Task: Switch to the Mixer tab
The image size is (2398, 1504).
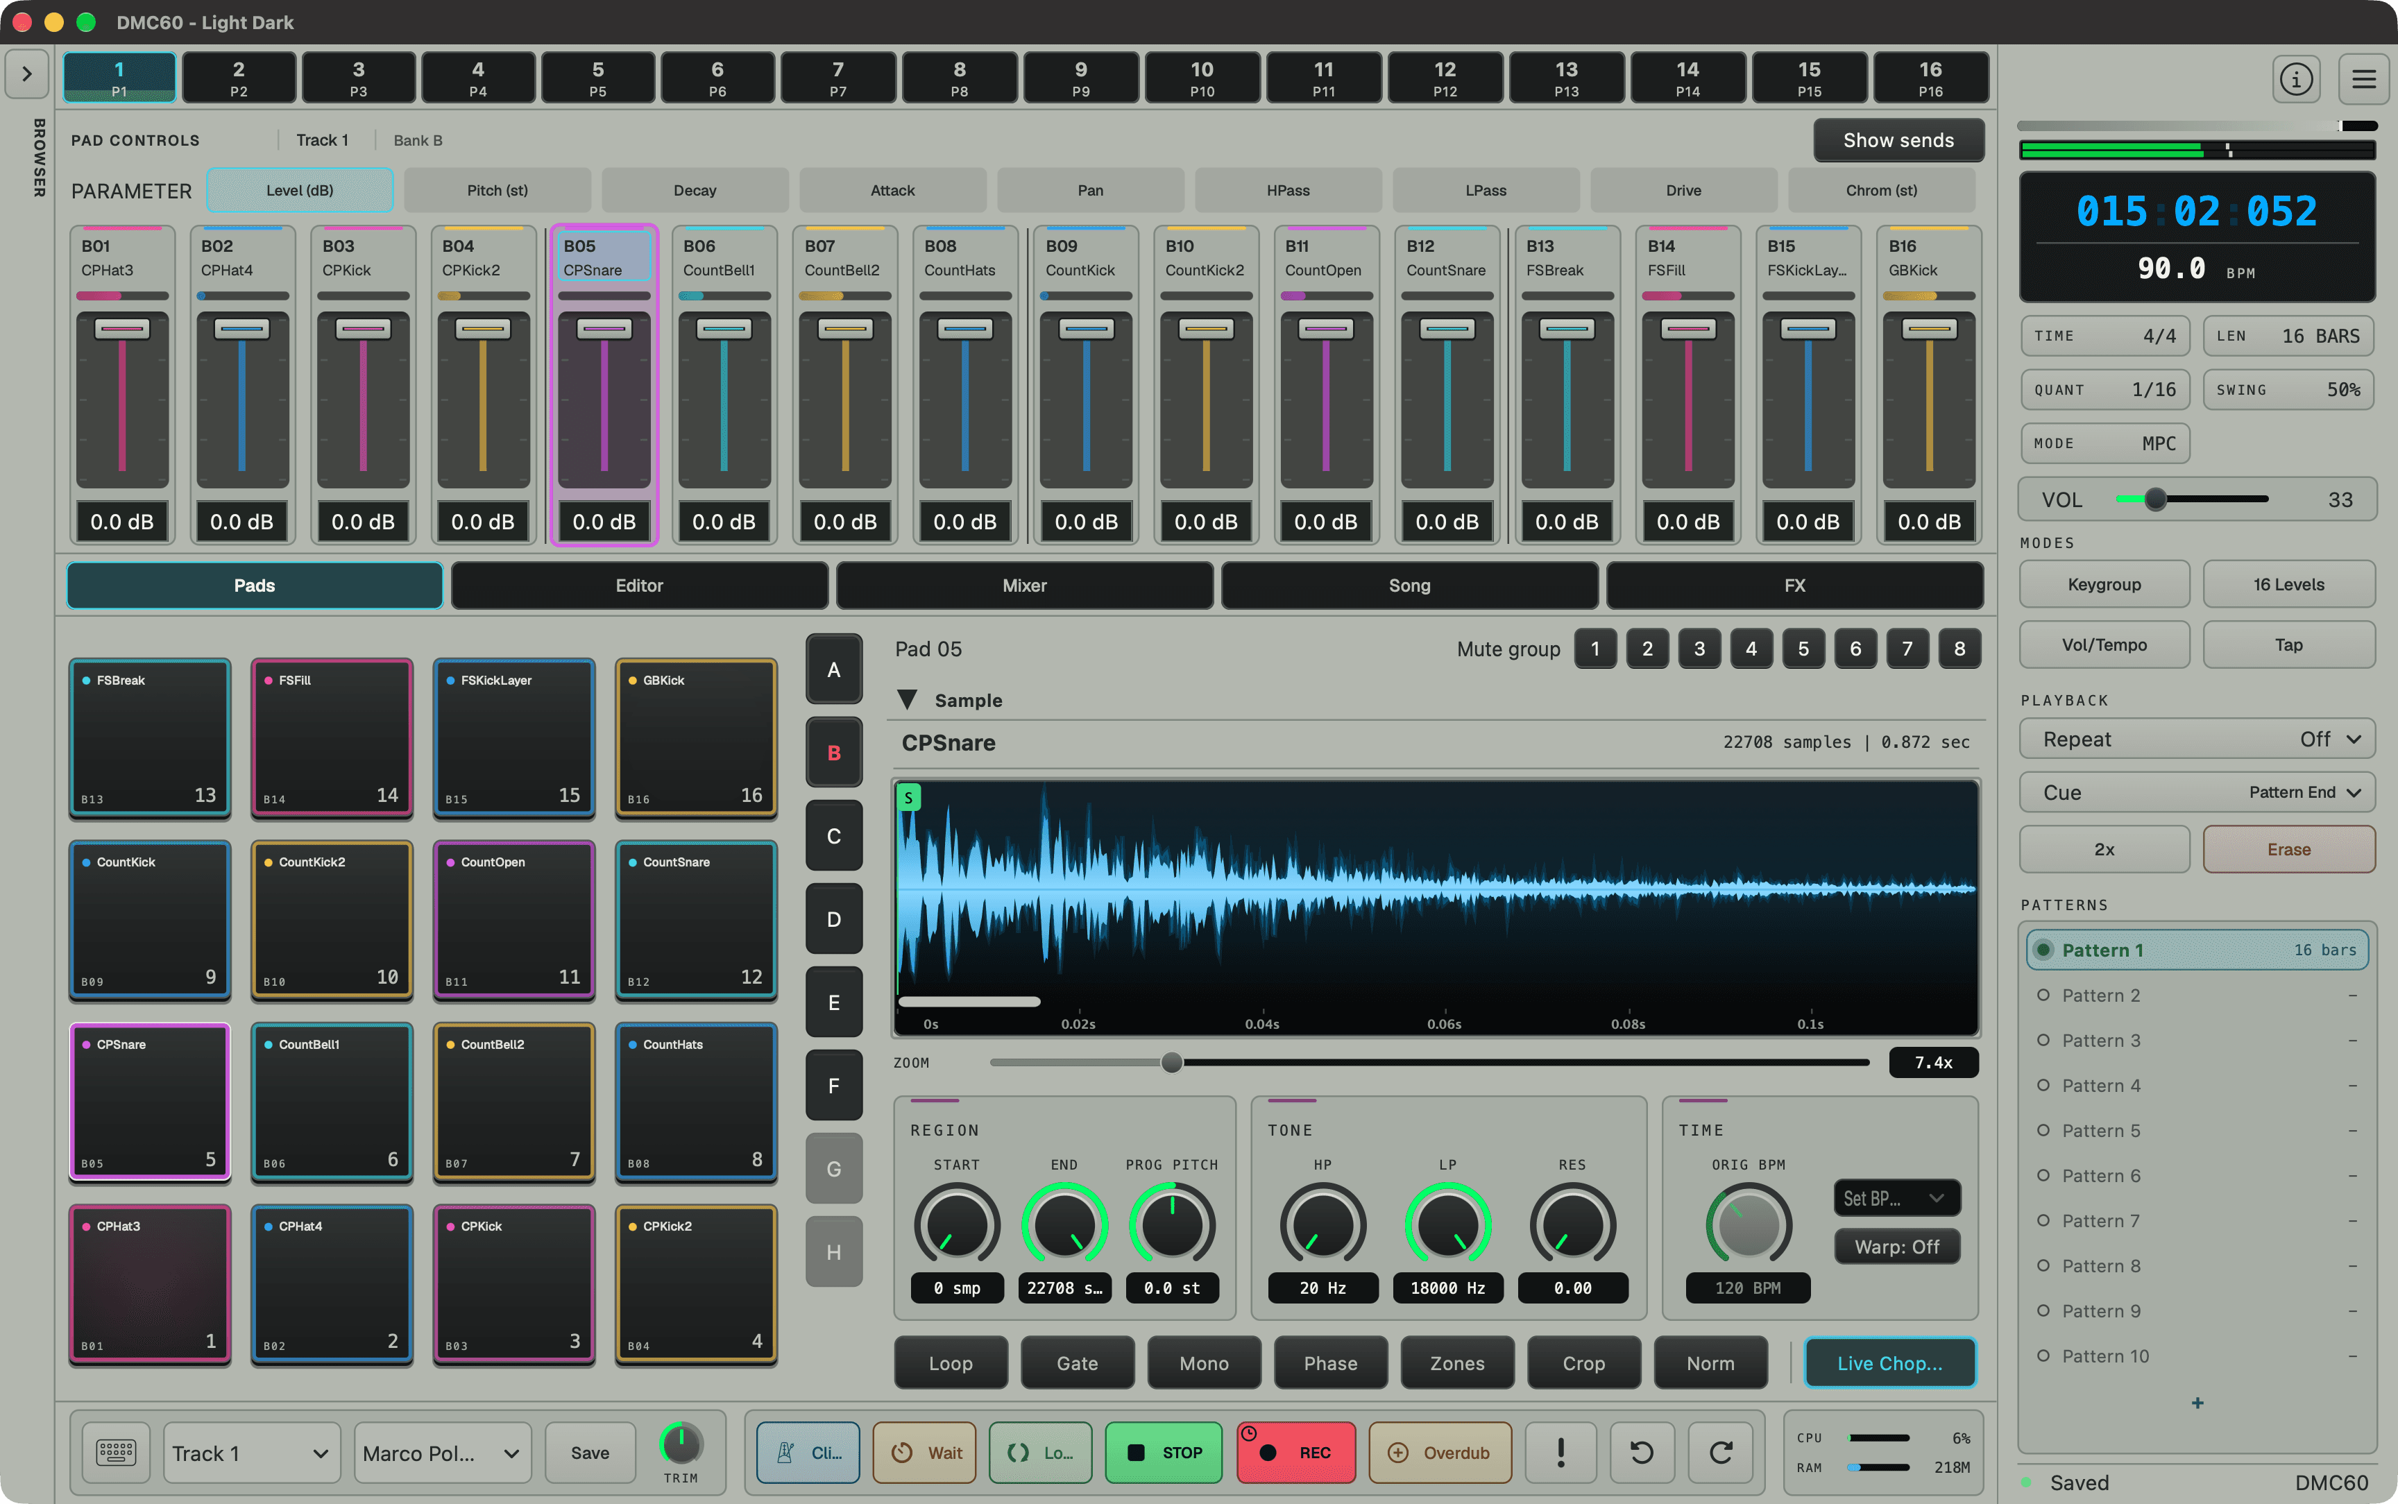Action: click(1024, 586)
